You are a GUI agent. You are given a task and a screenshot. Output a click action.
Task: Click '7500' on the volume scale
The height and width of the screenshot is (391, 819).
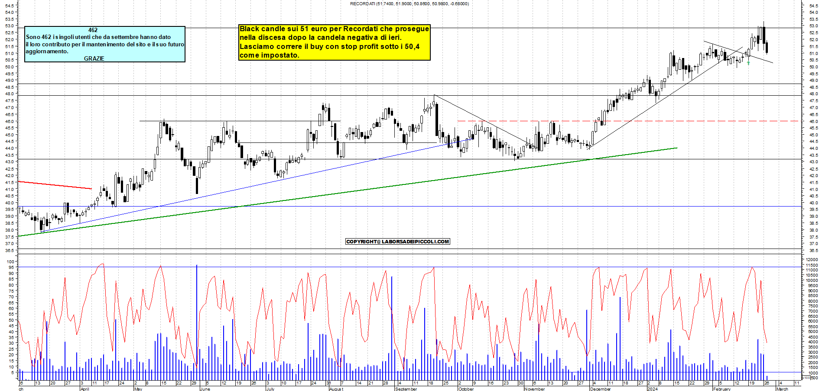coord(813,306)
